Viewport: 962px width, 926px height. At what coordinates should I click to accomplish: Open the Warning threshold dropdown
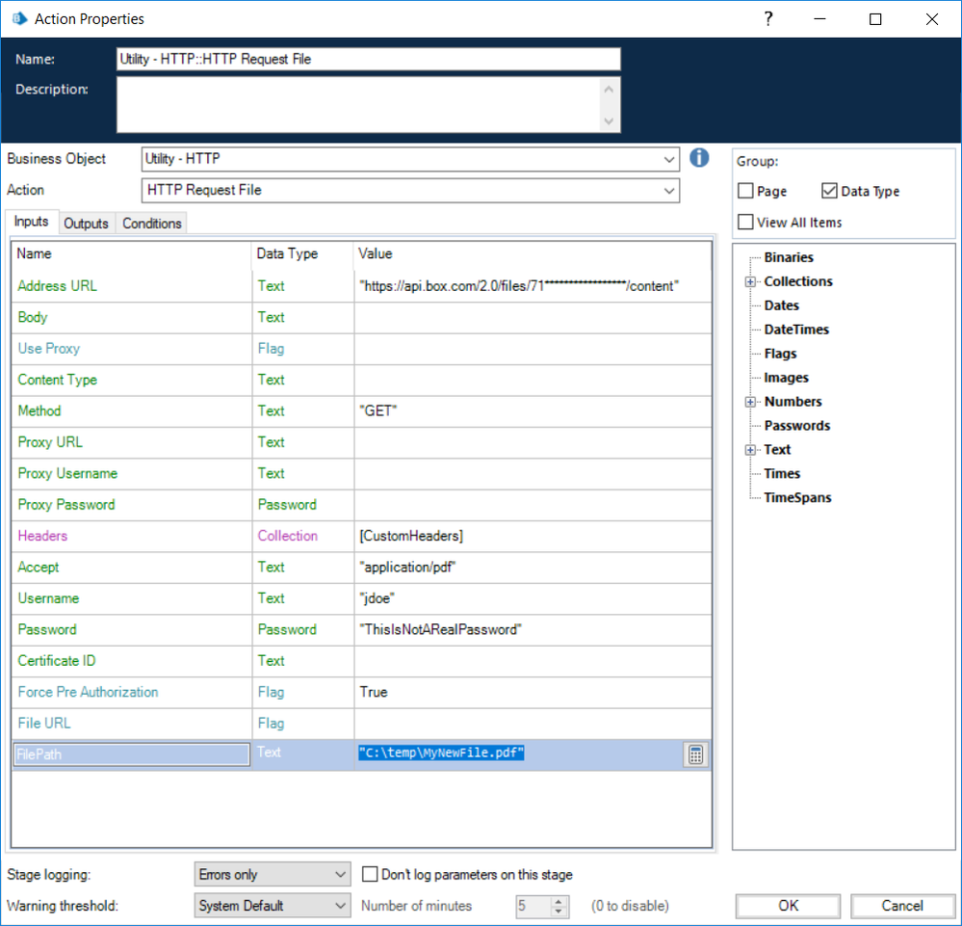339,906
